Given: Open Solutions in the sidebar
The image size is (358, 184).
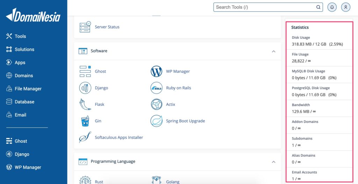Looking at the screenshot, I should pyautogui.click(x=20, y=49).
